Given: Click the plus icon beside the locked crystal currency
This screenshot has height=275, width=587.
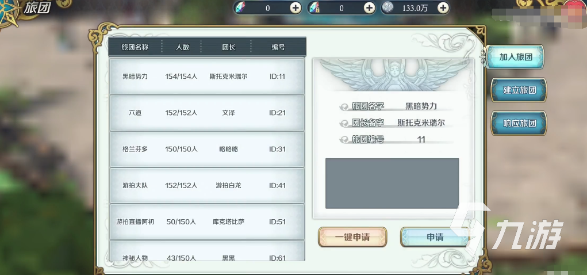Looking at the screenshot, I should (x=370, y=8).
